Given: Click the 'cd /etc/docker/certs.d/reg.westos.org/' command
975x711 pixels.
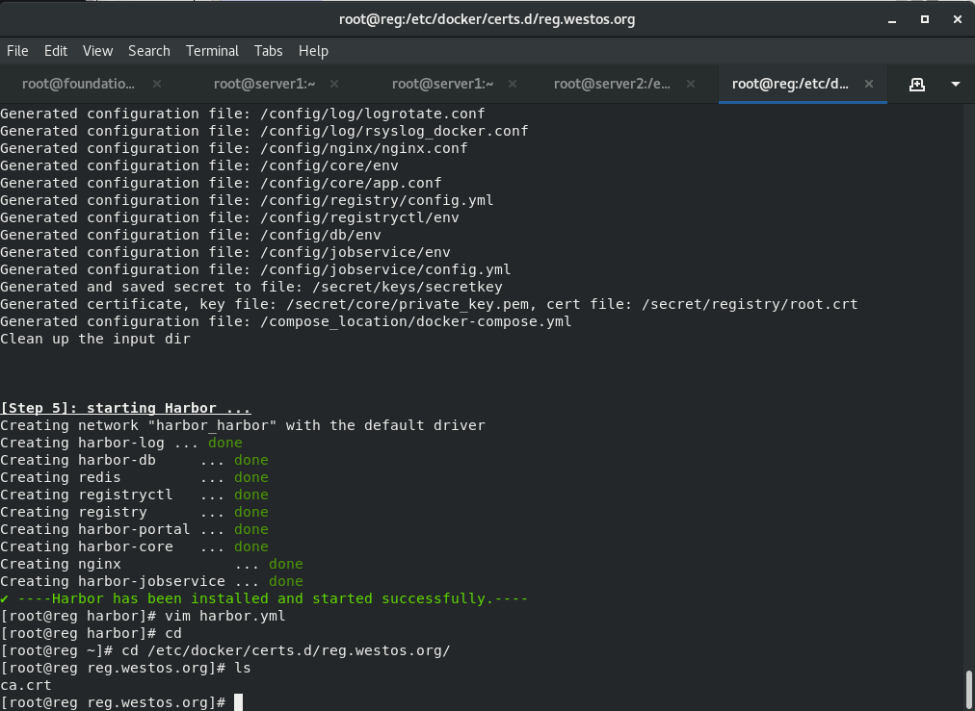Looking at the screenshot, I should 225,650.
